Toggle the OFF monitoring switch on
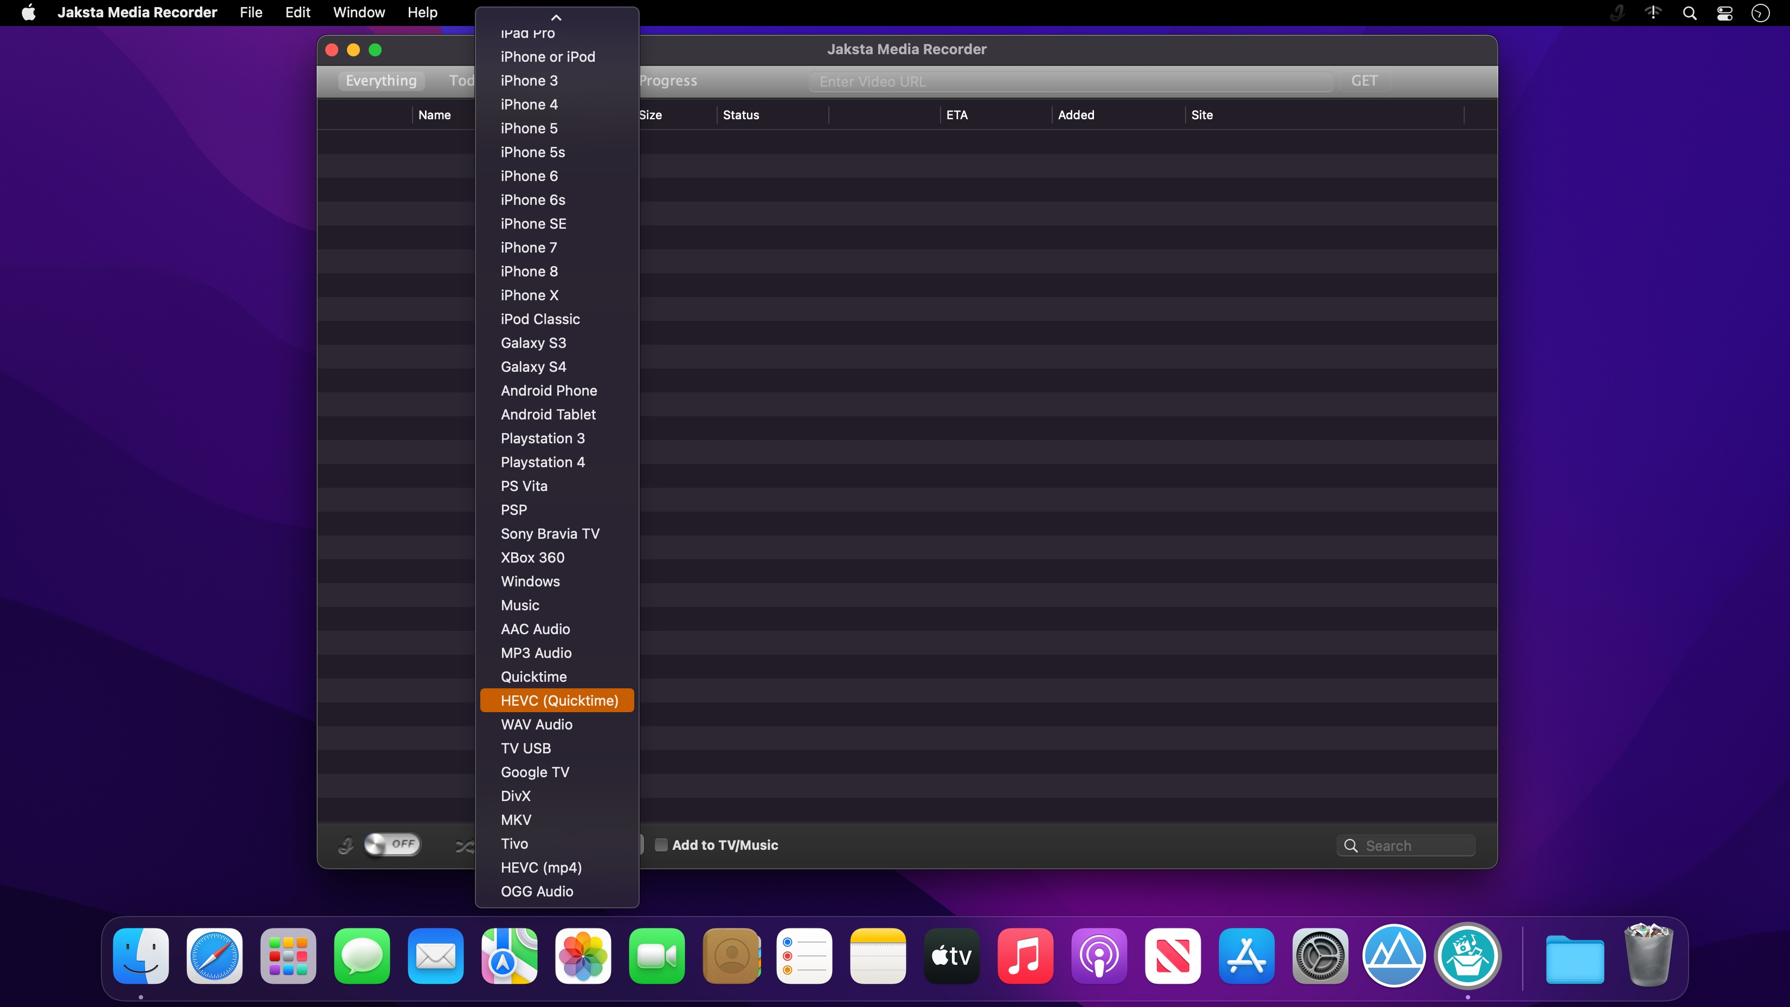The width and height of the screenshot is (1790, 1007). [392, 844]
